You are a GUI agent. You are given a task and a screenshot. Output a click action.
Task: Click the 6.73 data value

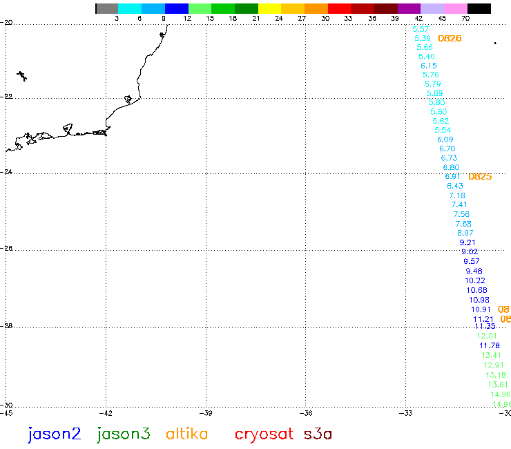[449, 158]
